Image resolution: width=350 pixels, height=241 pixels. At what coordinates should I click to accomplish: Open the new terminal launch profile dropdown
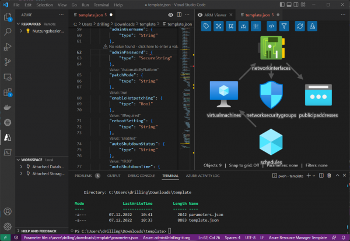[x=314, y=176]
